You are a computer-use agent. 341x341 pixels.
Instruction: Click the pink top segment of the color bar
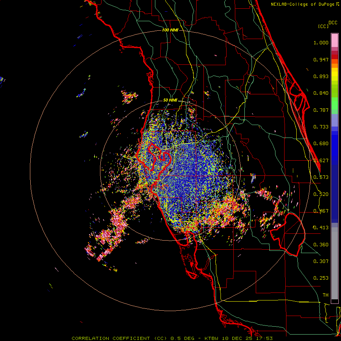coord(335,40)
